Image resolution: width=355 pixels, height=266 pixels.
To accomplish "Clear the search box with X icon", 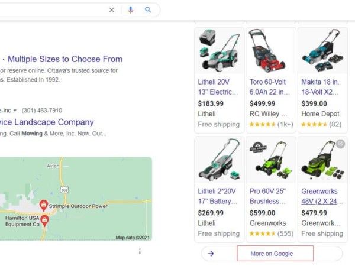I will click(x=112, y=10).
